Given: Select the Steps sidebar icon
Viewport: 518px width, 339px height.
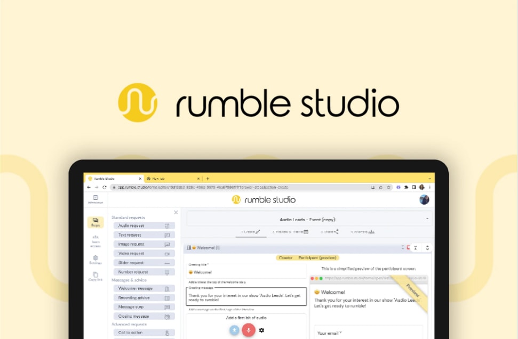Looking at the screenshot, I should [x=95, y=222].
